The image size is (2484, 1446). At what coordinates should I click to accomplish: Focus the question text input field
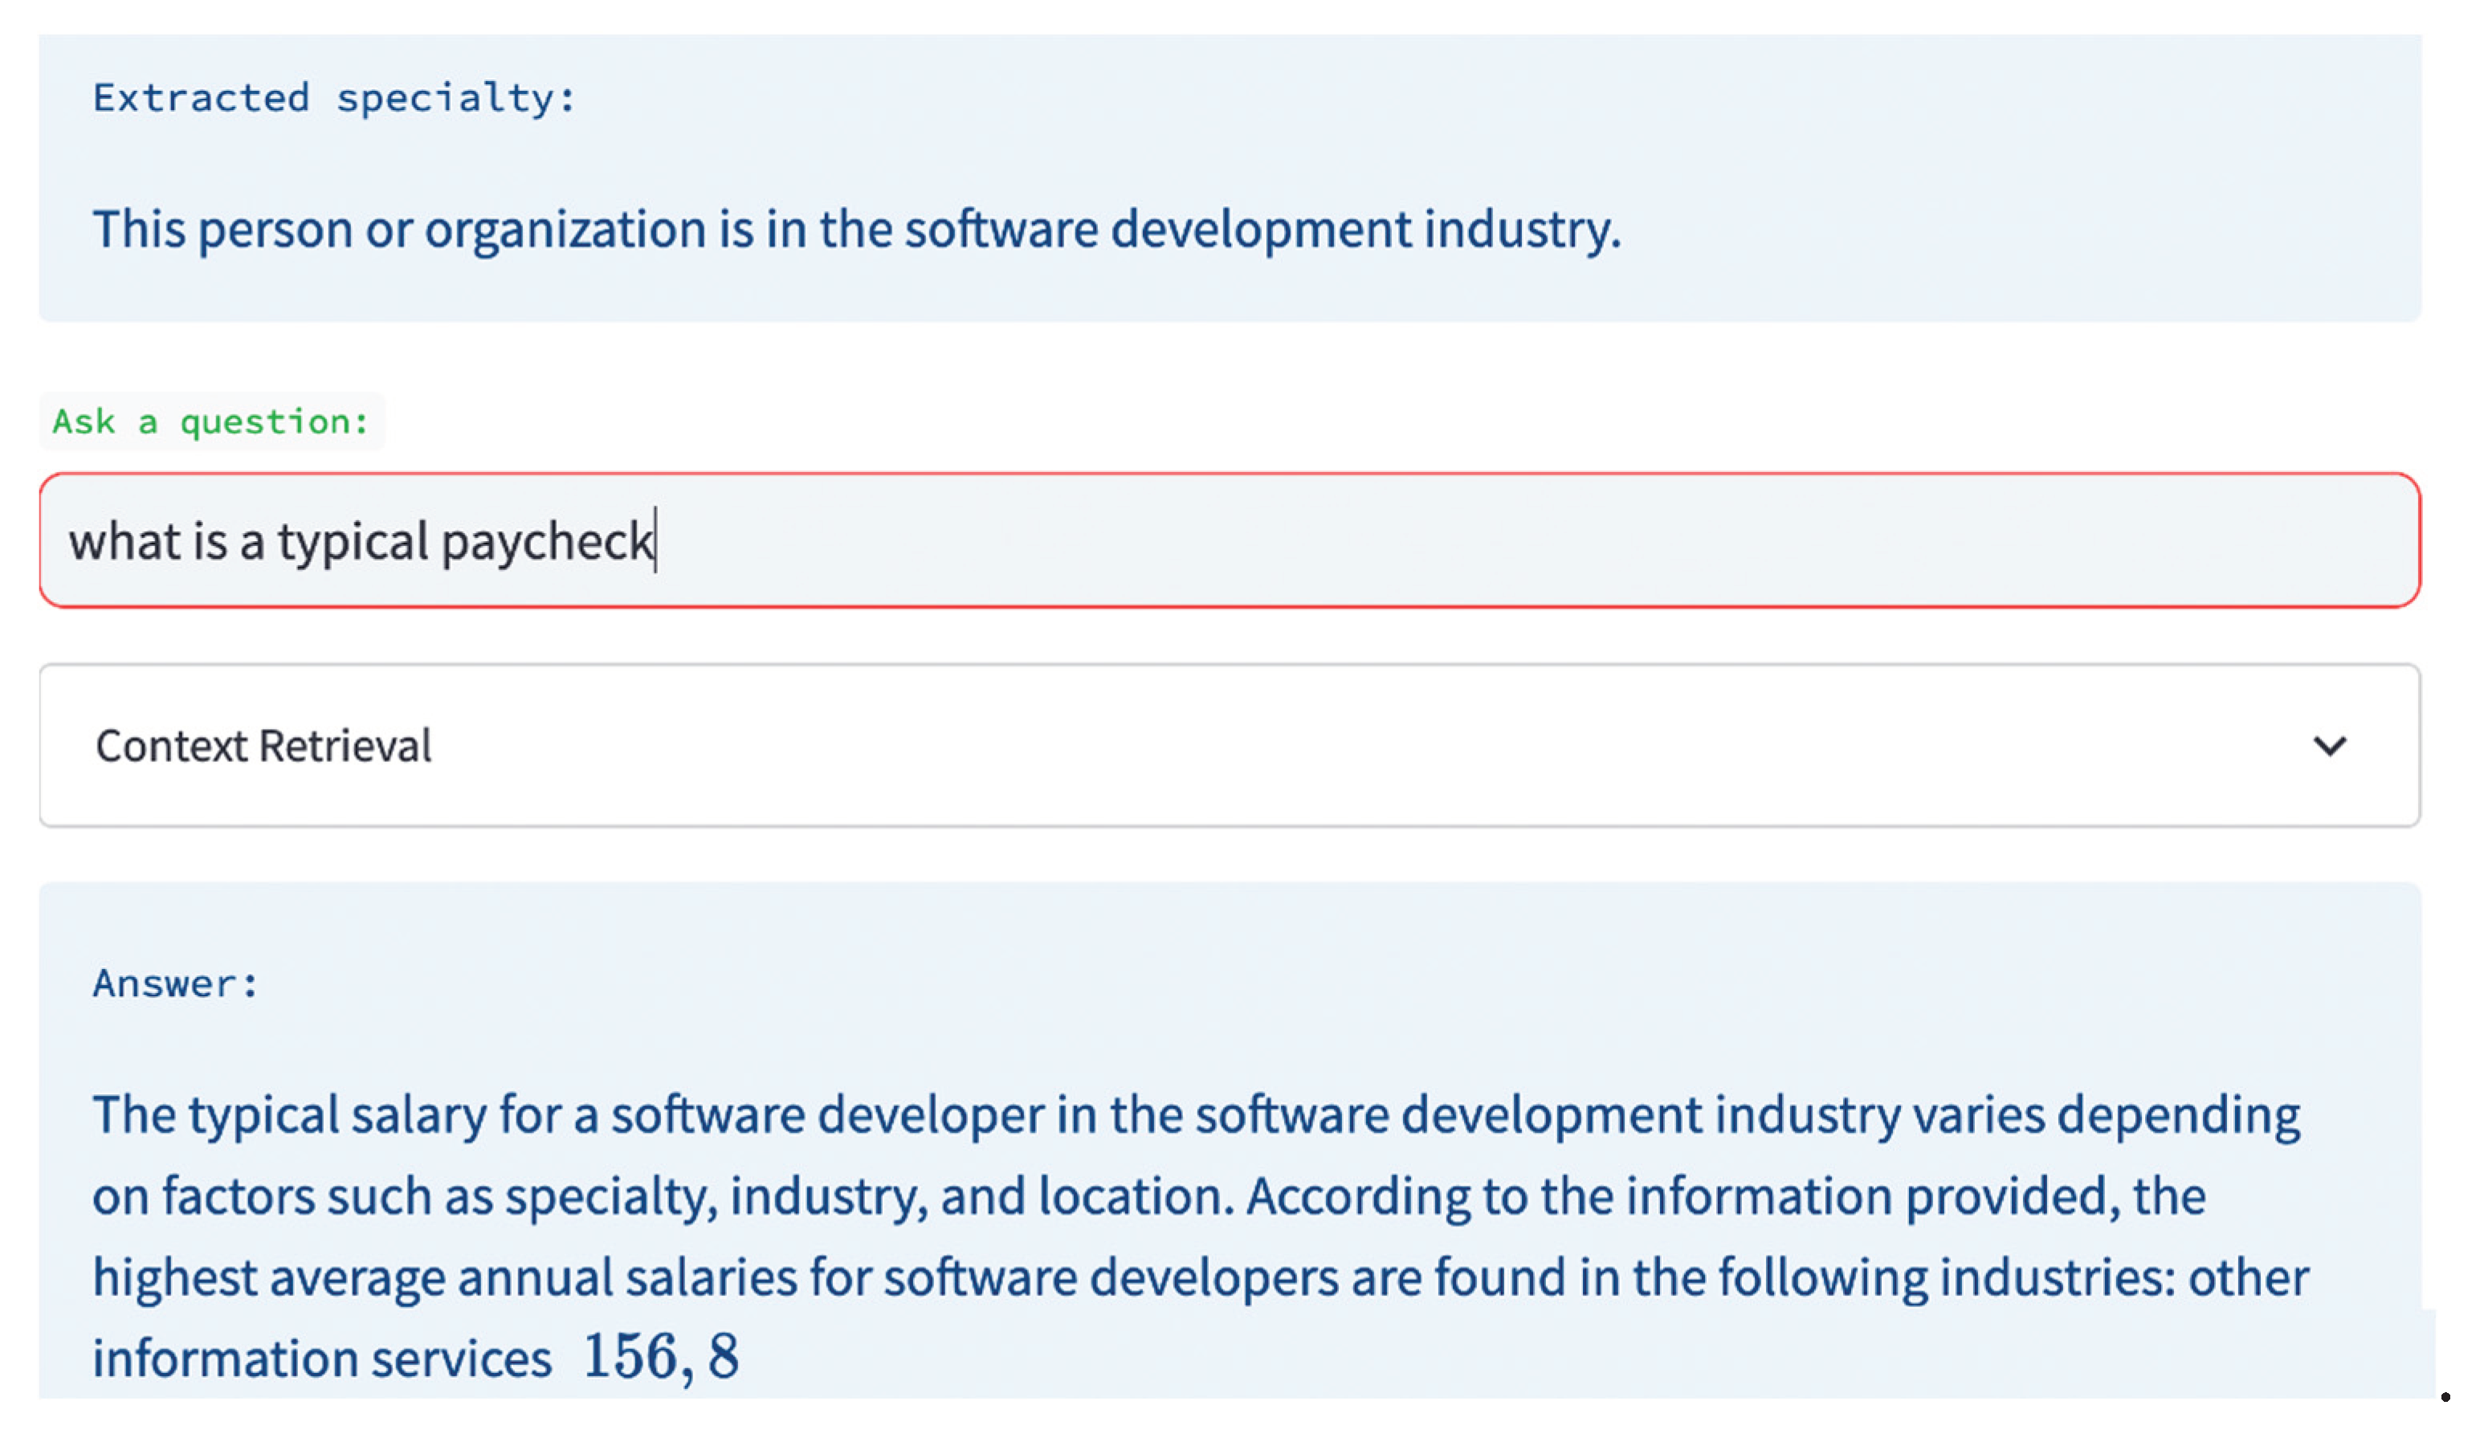pyautogui.click(x=1230, y=541)
